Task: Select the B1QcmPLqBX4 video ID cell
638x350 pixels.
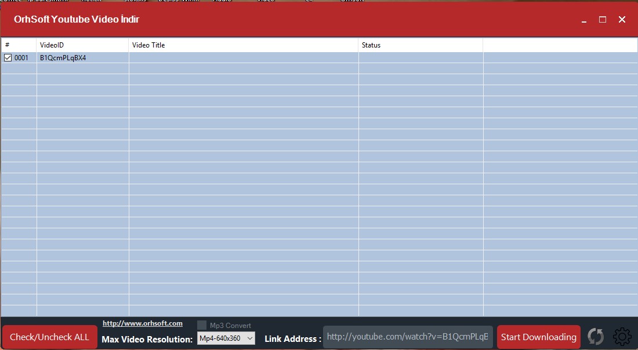Action: [x=63, y=58]
